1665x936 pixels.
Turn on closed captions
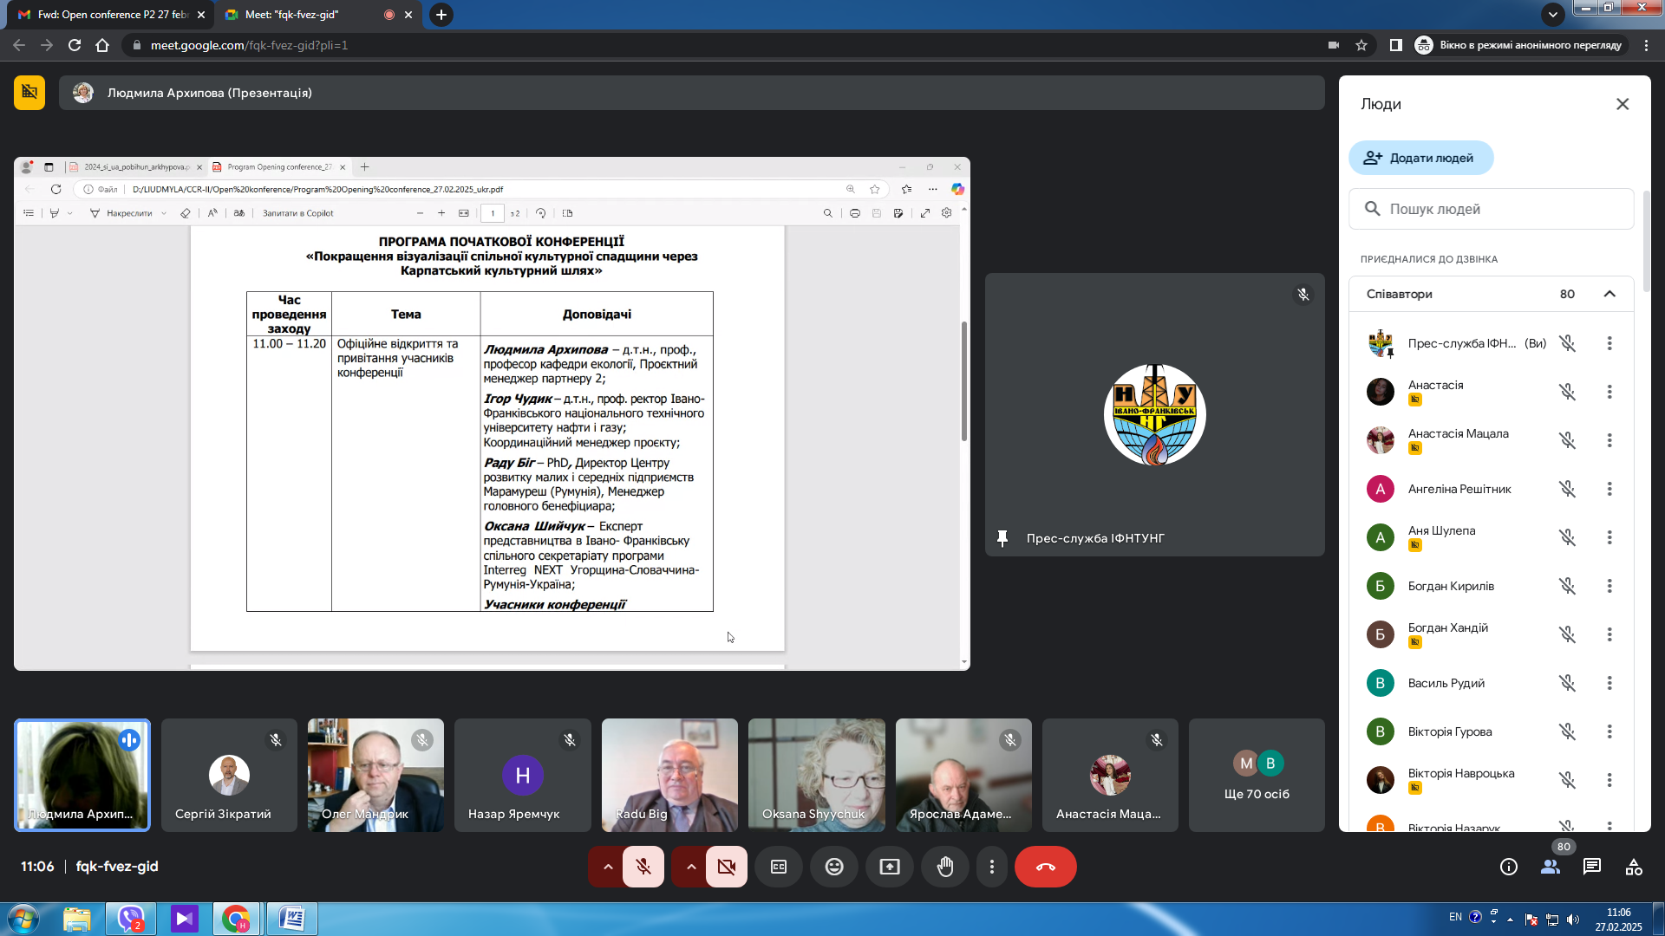[x=779, y=867]
